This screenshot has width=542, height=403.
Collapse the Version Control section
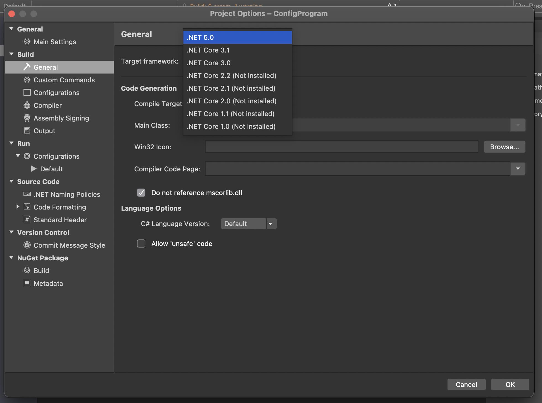[x=11, y=232]
